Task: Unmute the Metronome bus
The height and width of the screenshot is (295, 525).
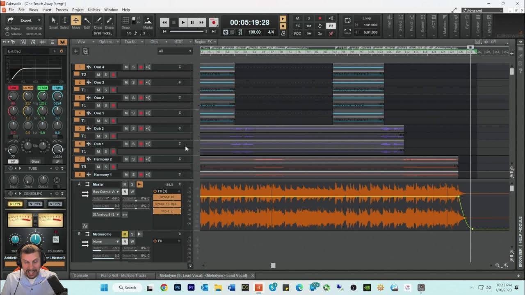Action: click(125, 234)
